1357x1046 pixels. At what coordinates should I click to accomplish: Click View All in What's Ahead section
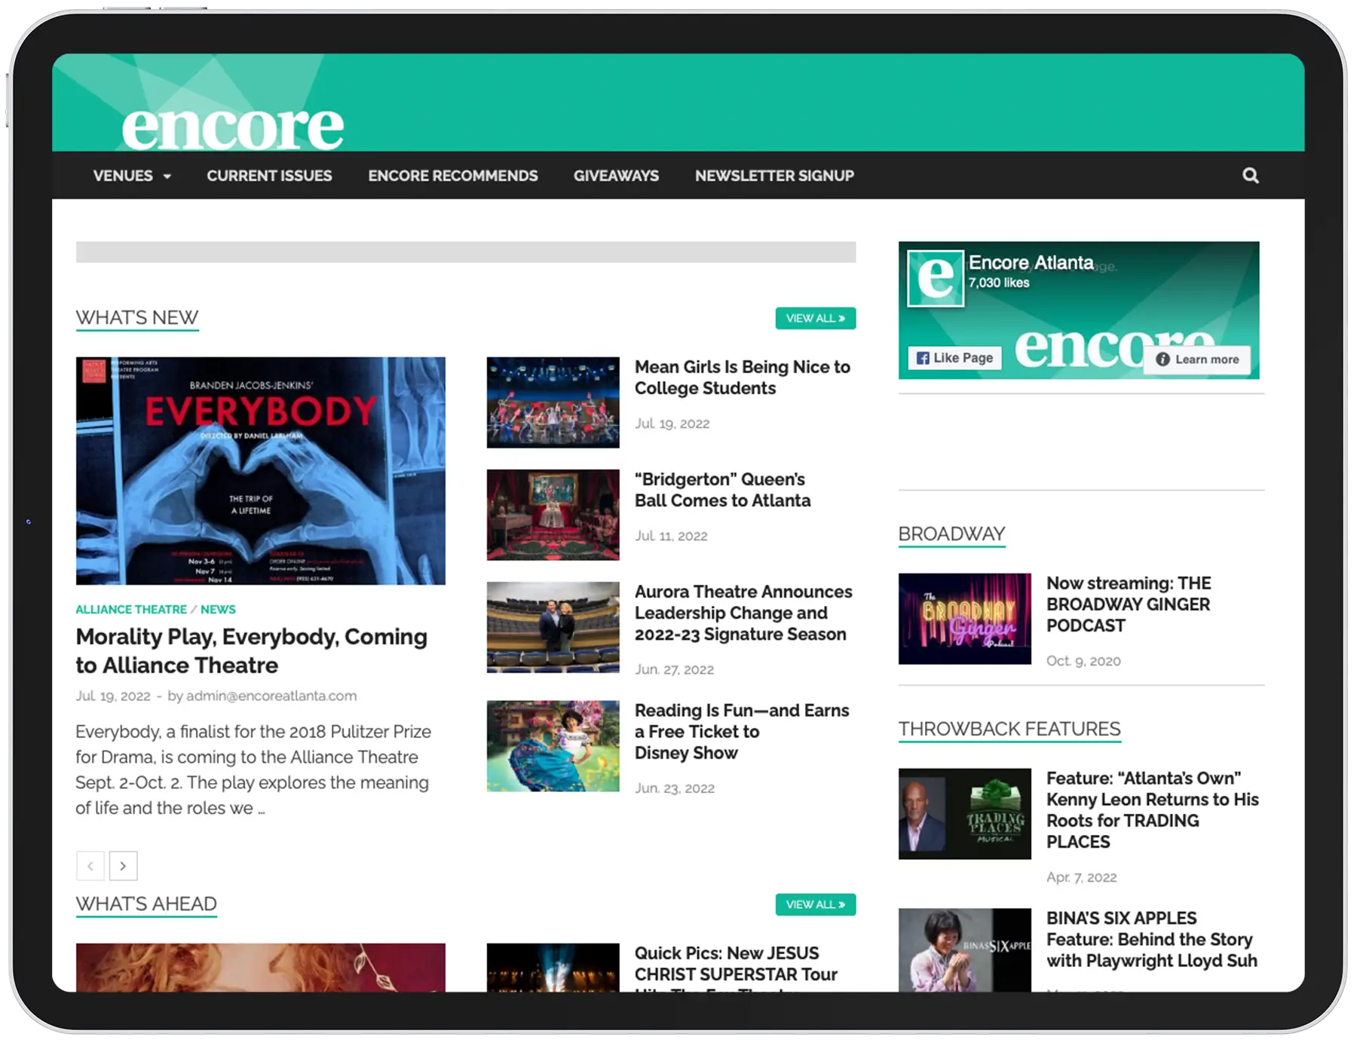[x=815, y=904]
